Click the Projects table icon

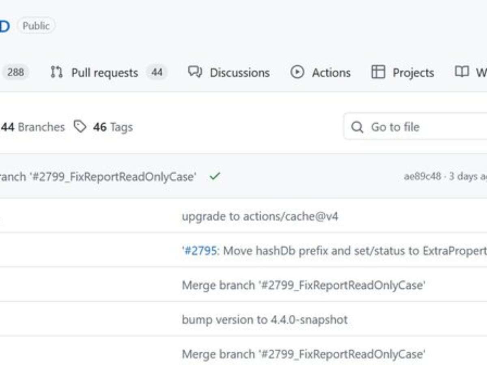click(378, 73)
